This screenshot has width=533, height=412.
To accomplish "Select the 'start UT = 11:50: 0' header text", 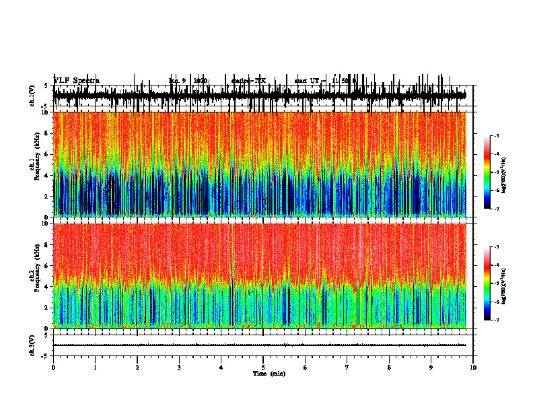I will click(x=325, y=81).
